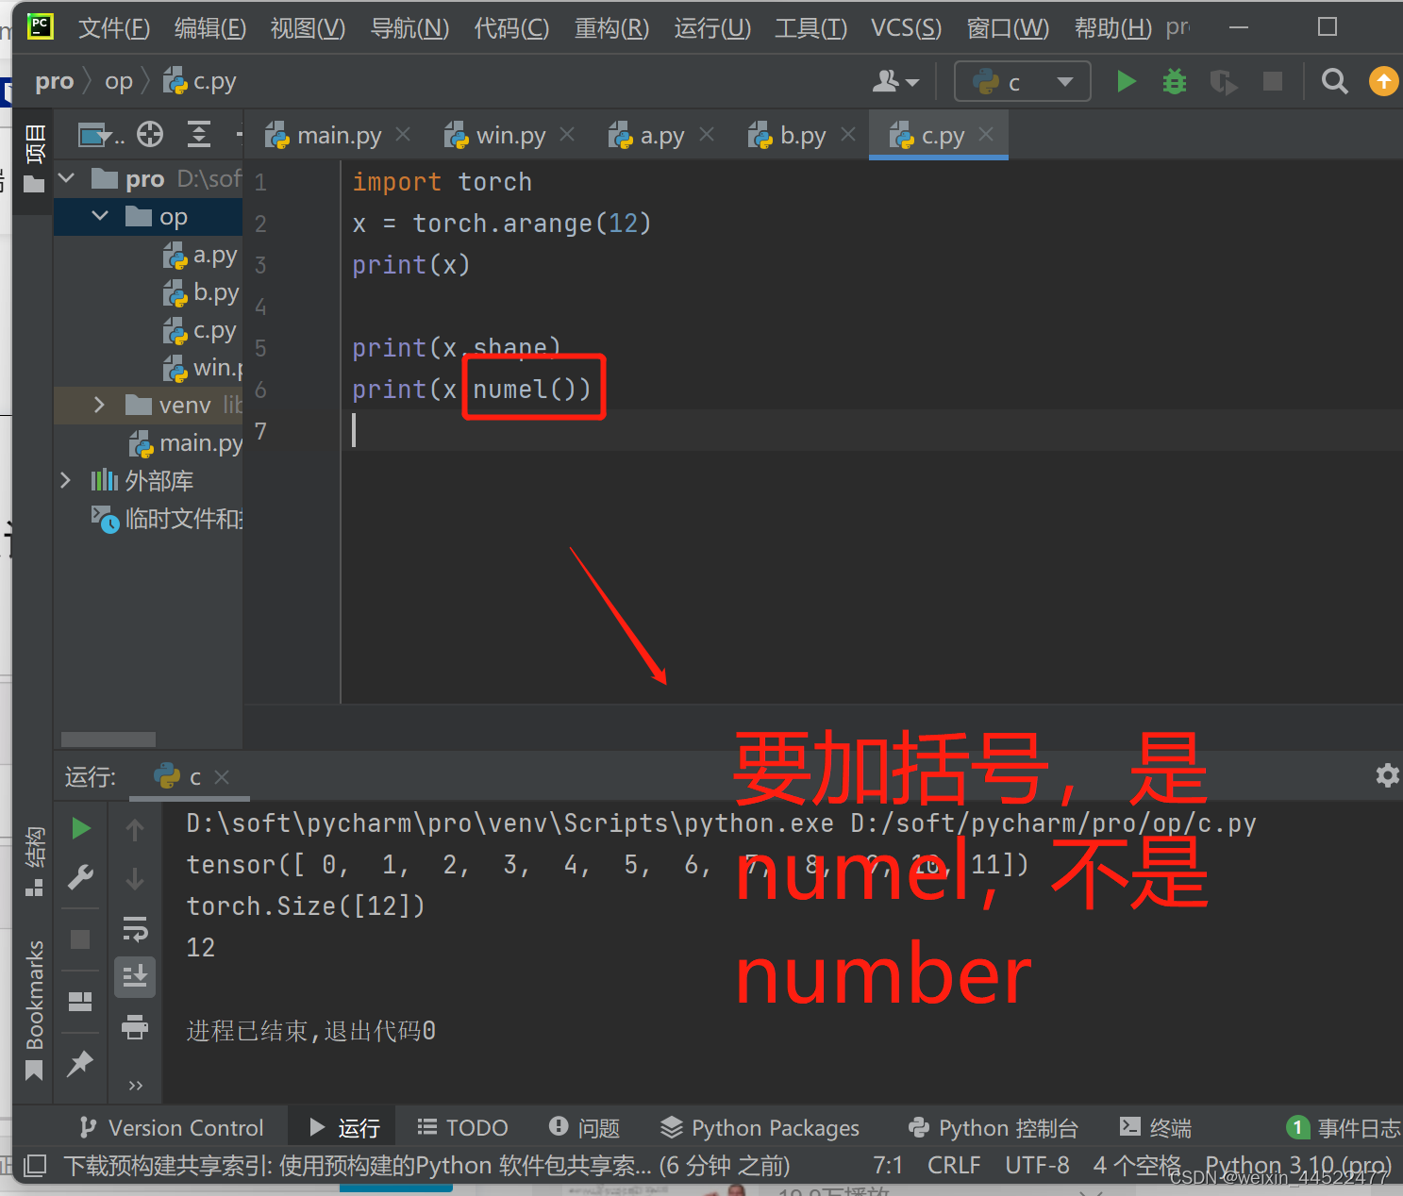This screenshot has width=1403, height=1196.
Task: Open the 终端 terminal tool window
Action: coord(1153,1127)
